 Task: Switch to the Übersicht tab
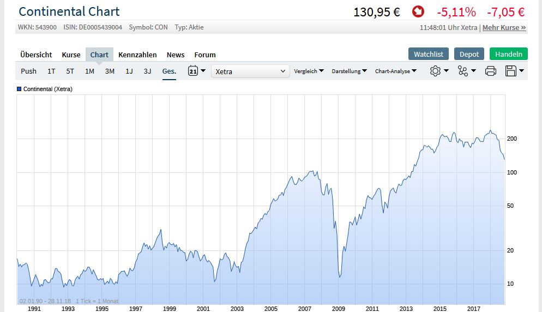pos(36,55)
